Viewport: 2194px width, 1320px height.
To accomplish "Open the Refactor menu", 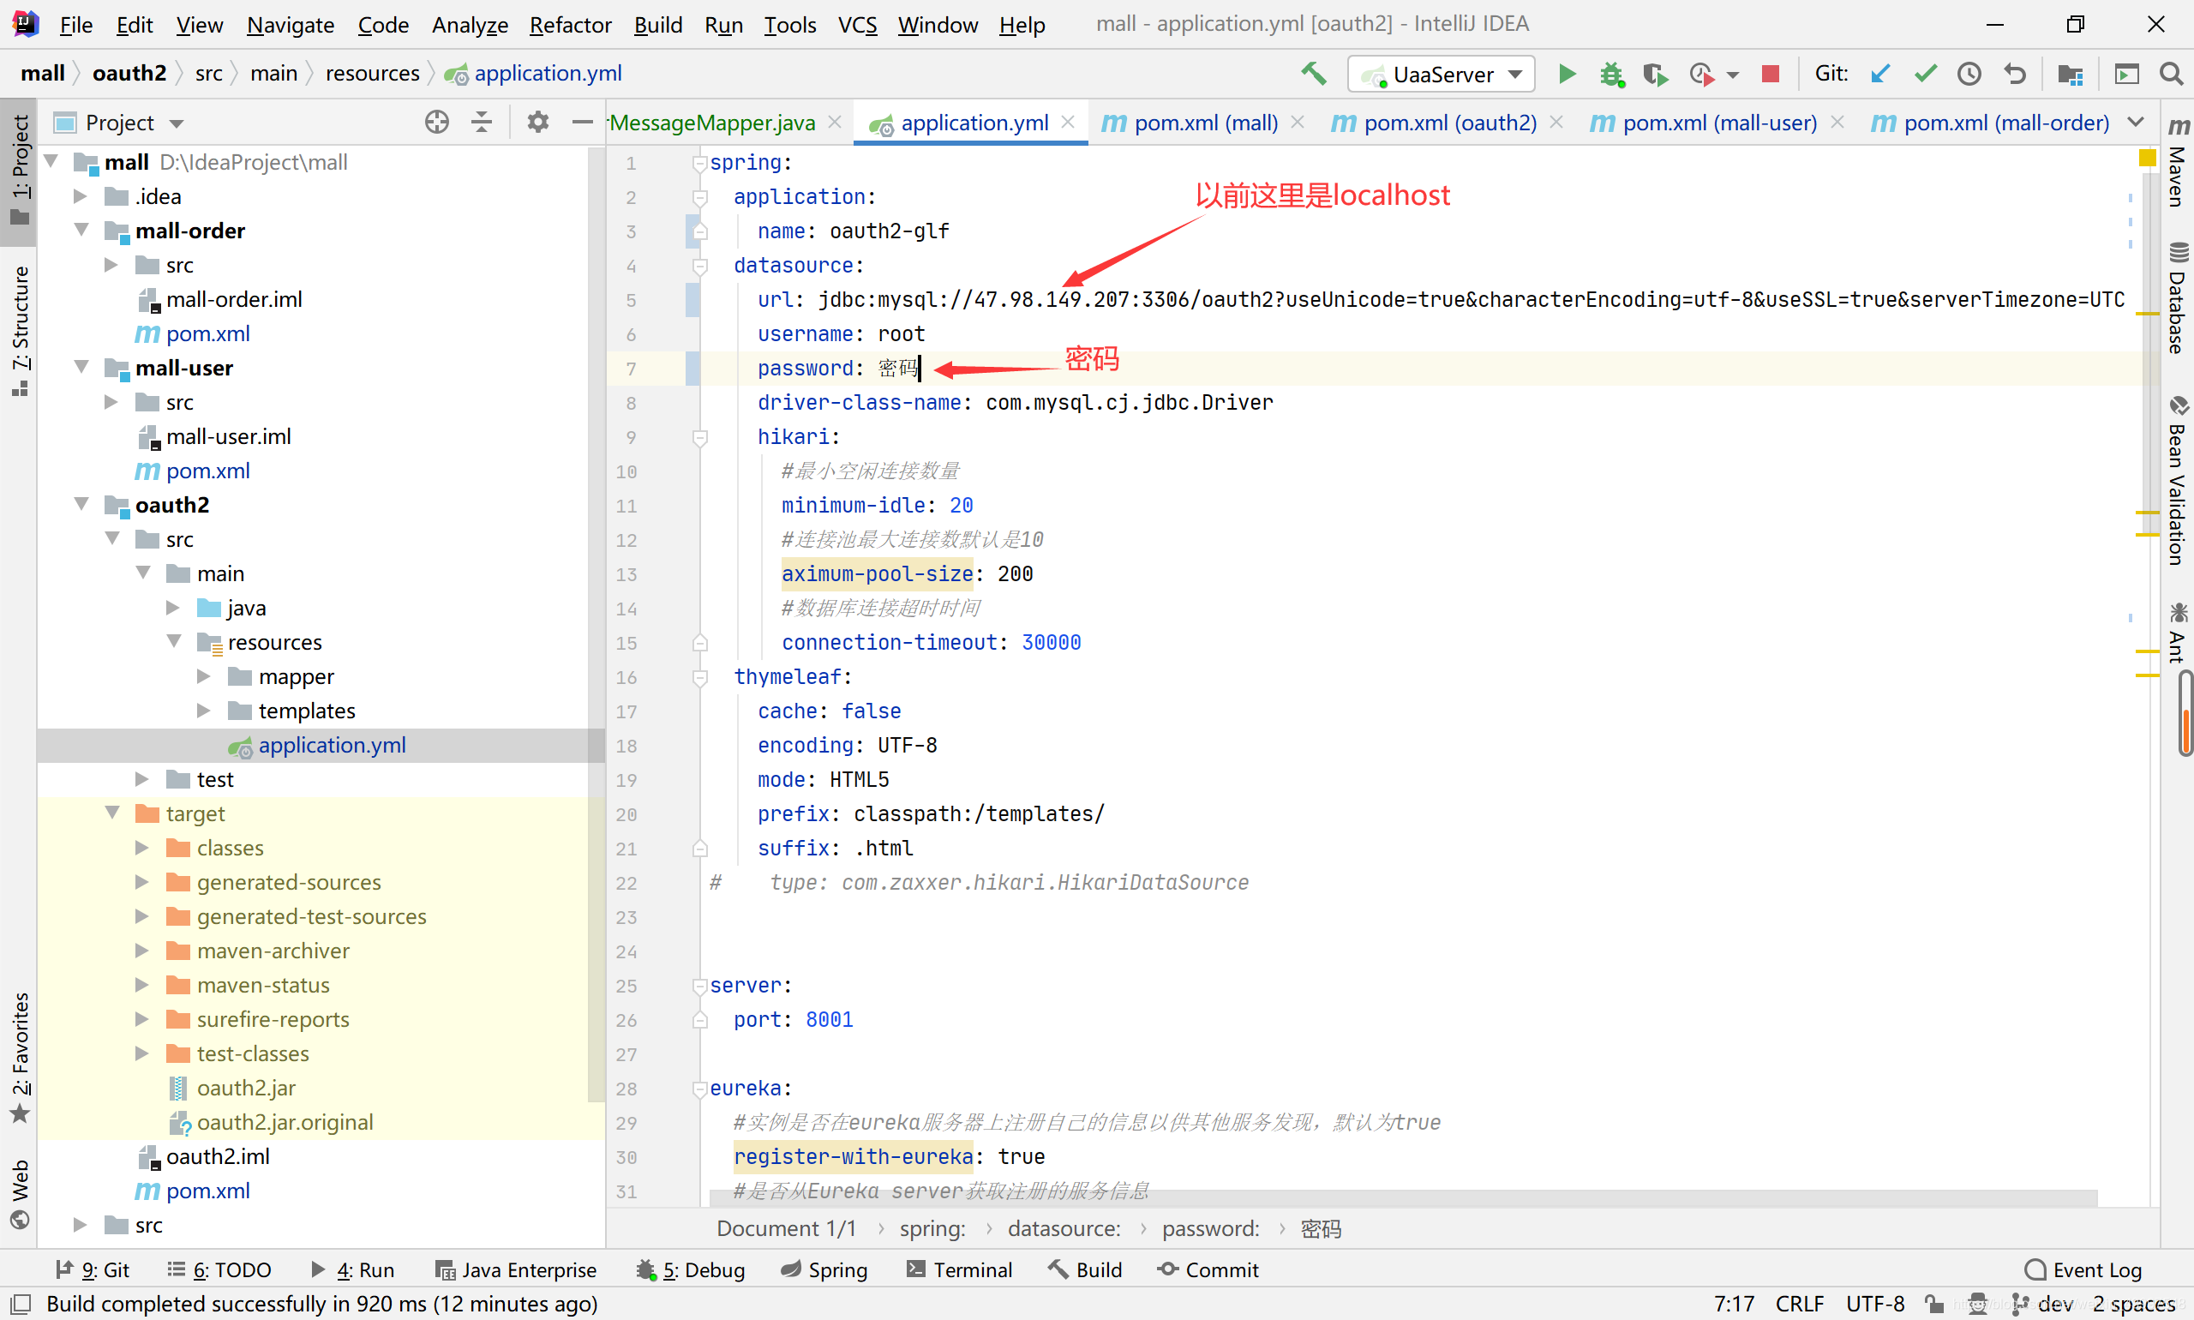I will tap(570, 25).
